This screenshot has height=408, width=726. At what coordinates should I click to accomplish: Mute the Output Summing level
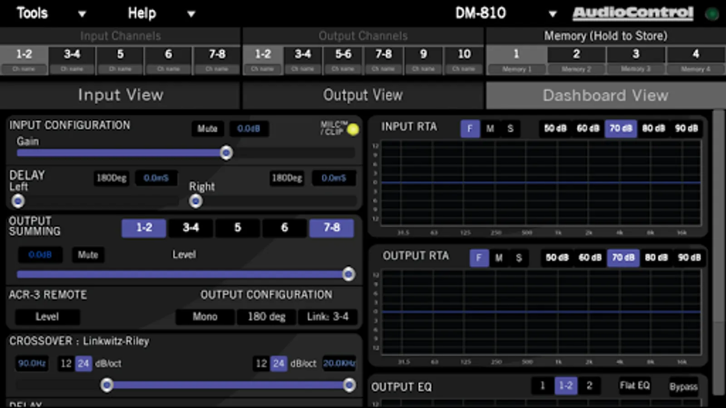88,255
